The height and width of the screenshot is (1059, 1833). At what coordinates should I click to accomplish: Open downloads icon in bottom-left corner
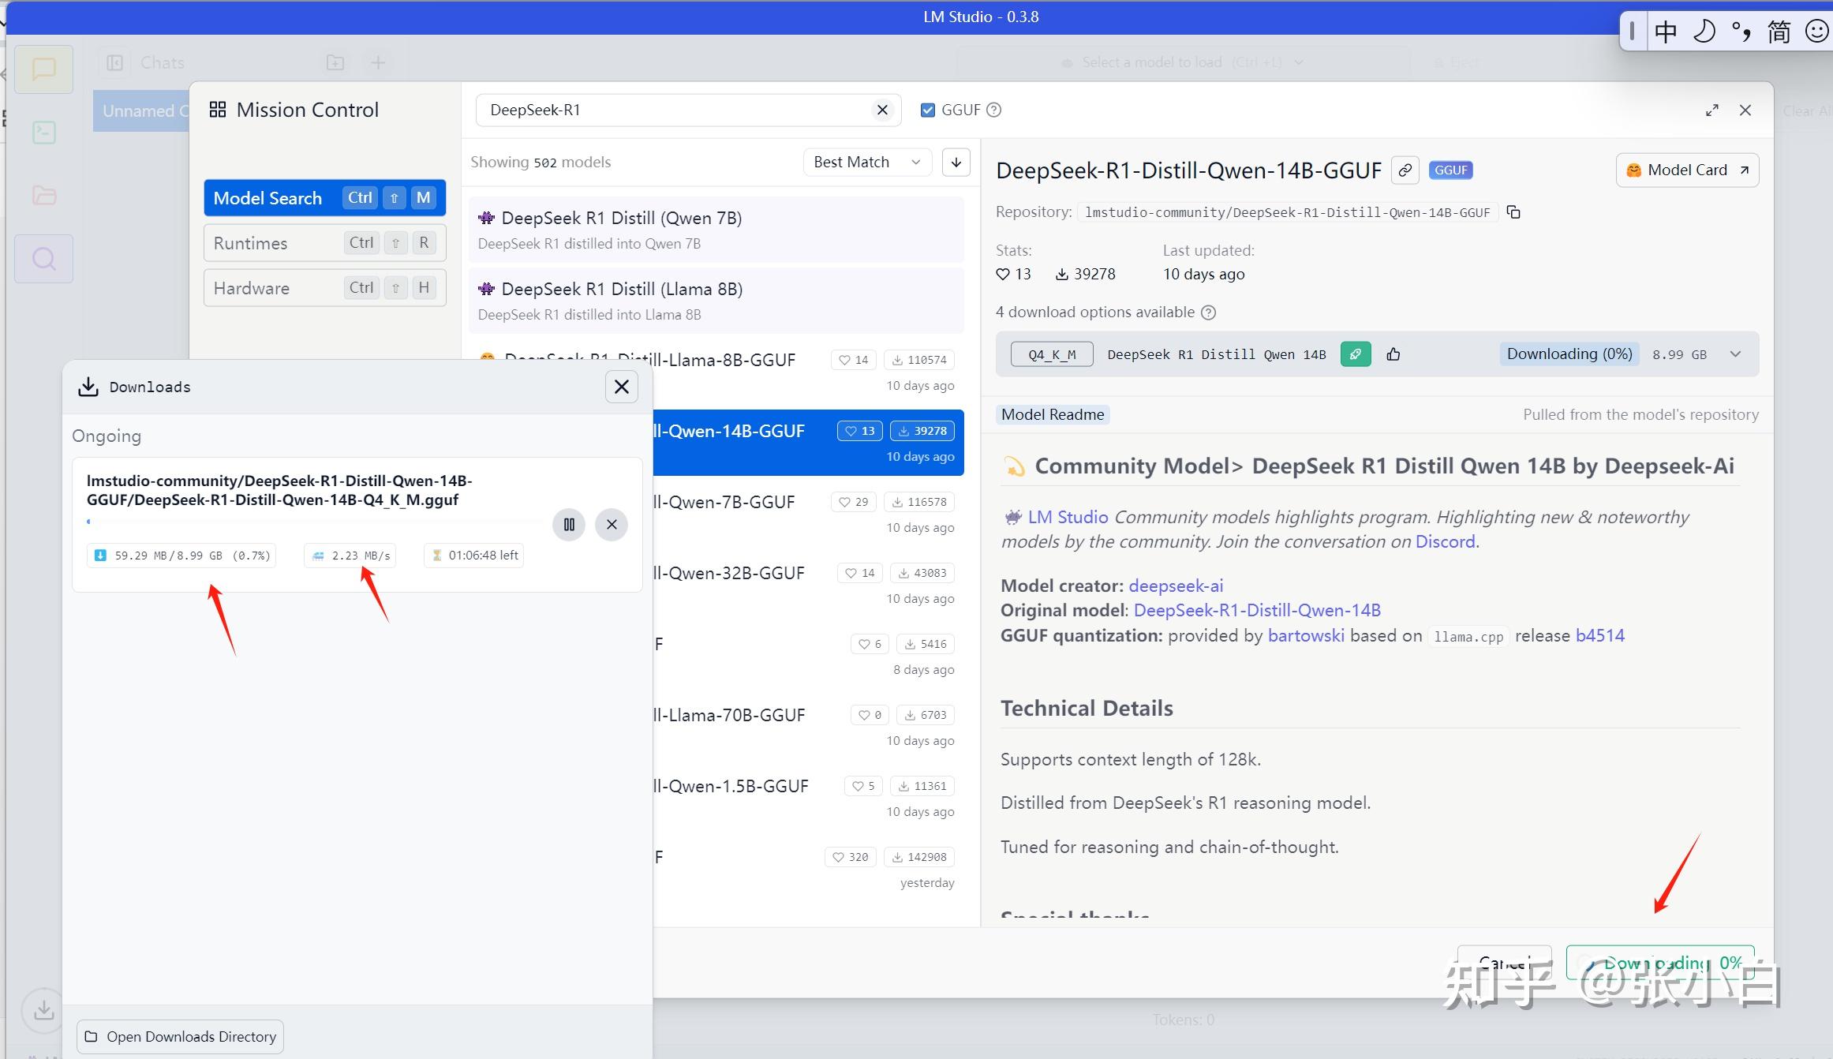tap(43, 1010)
